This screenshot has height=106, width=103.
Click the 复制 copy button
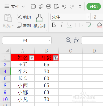[x=24, y=25]
